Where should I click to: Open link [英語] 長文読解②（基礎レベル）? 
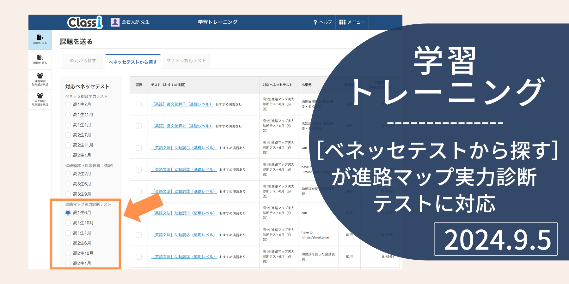pos(182,126)
